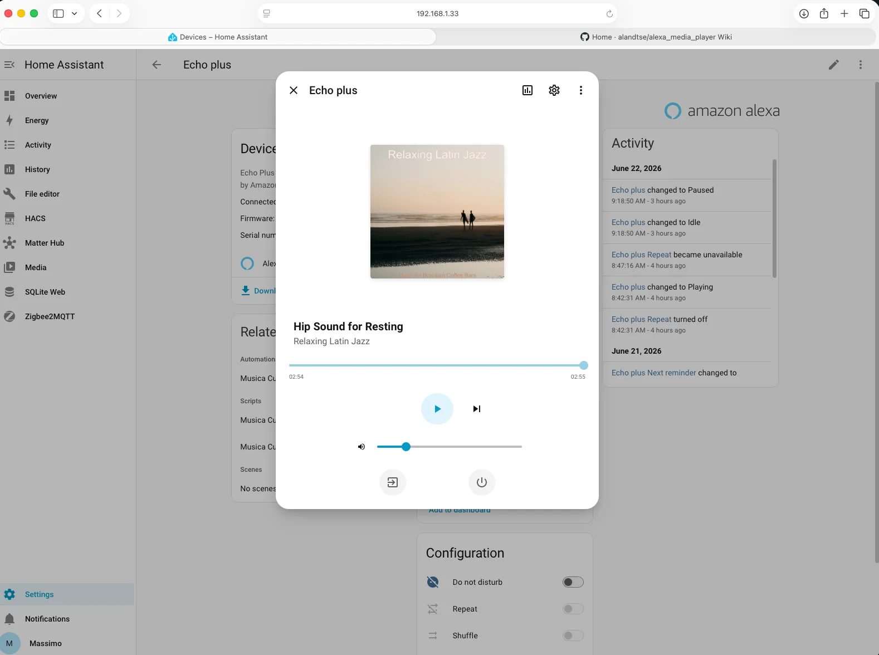Click the amazon alexa logo
This screenshot has height=655, width=879.
(x=722, y=111)
